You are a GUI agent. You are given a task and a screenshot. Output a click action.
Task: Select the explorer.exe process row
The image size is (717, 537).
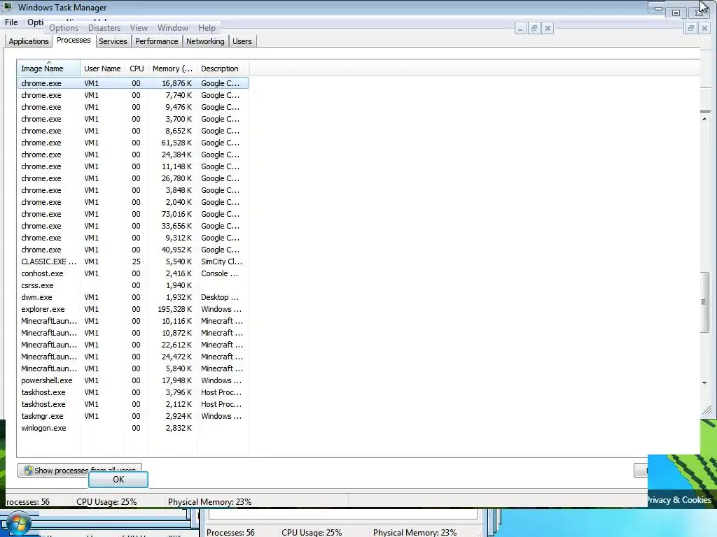pos(133,308)
